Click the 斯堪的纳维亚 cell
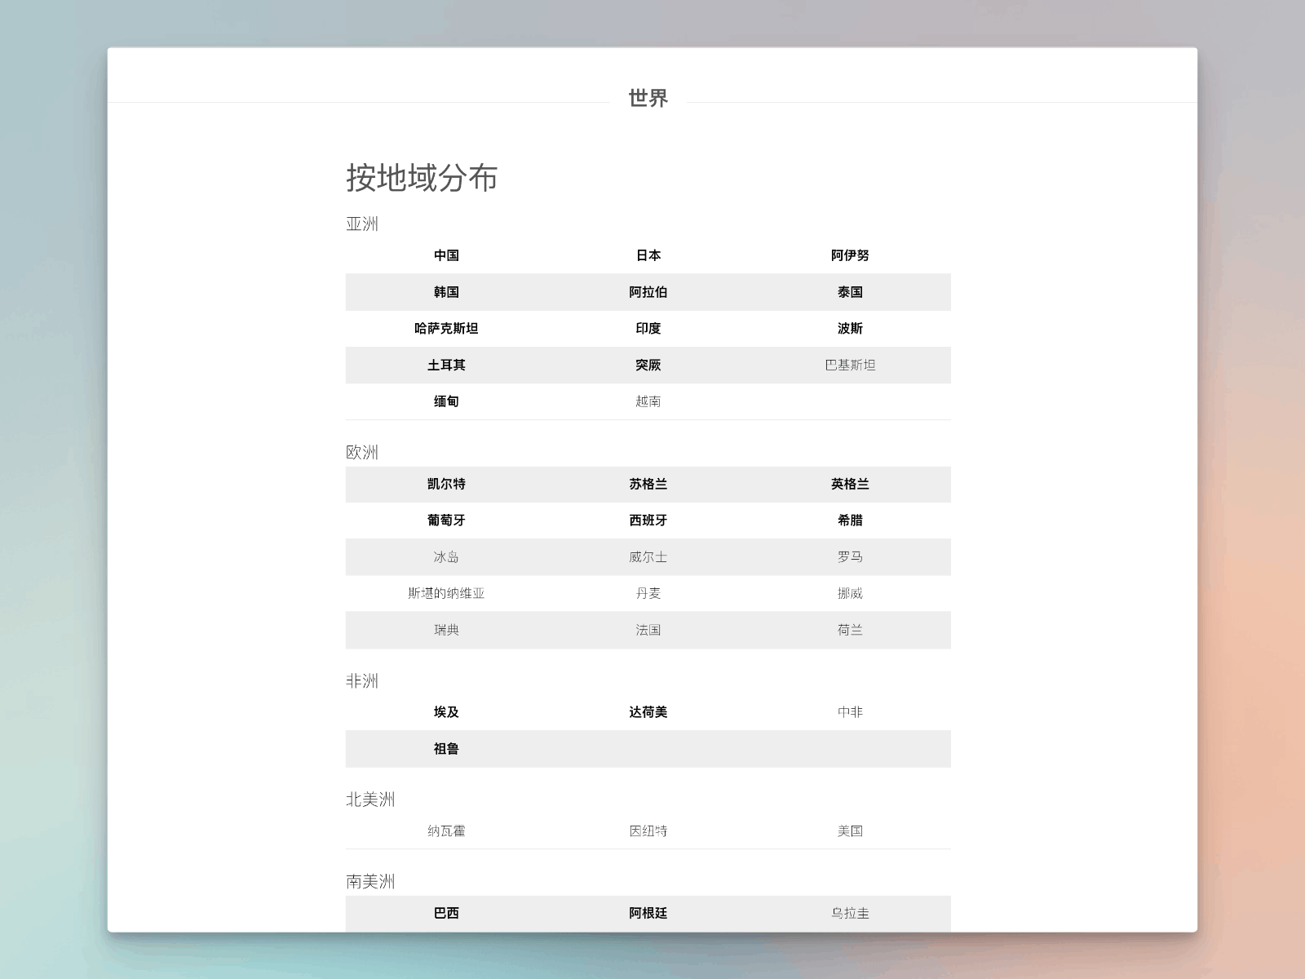 coord(446,593)
